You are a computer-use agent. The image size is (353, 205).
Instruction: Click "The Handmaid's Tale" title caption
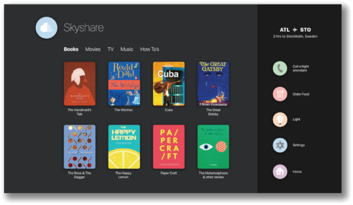click(79, 112)
